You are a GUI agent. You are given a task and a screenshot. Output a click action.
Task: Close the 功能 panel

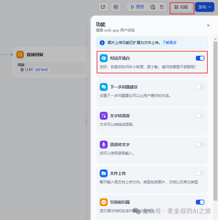[208, 25]
